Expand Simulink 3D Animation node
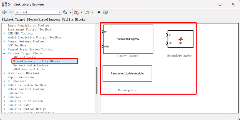Image resolution: width=240 pixels, height=120 pixels. click(x=4, y=101)
